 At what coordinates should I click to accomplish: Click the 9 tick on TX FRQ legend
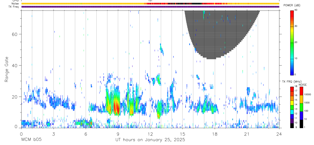point(296,127)
